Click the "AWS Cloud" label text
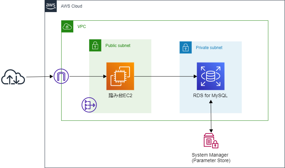Image resolution: width=285 pixels, height=168 pixels. coord(72,7)
